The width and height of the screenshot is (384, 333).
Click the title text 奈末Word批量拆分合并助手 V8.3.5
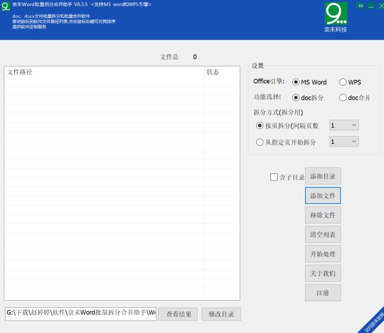pyautogui.click(x=50, y=4)
